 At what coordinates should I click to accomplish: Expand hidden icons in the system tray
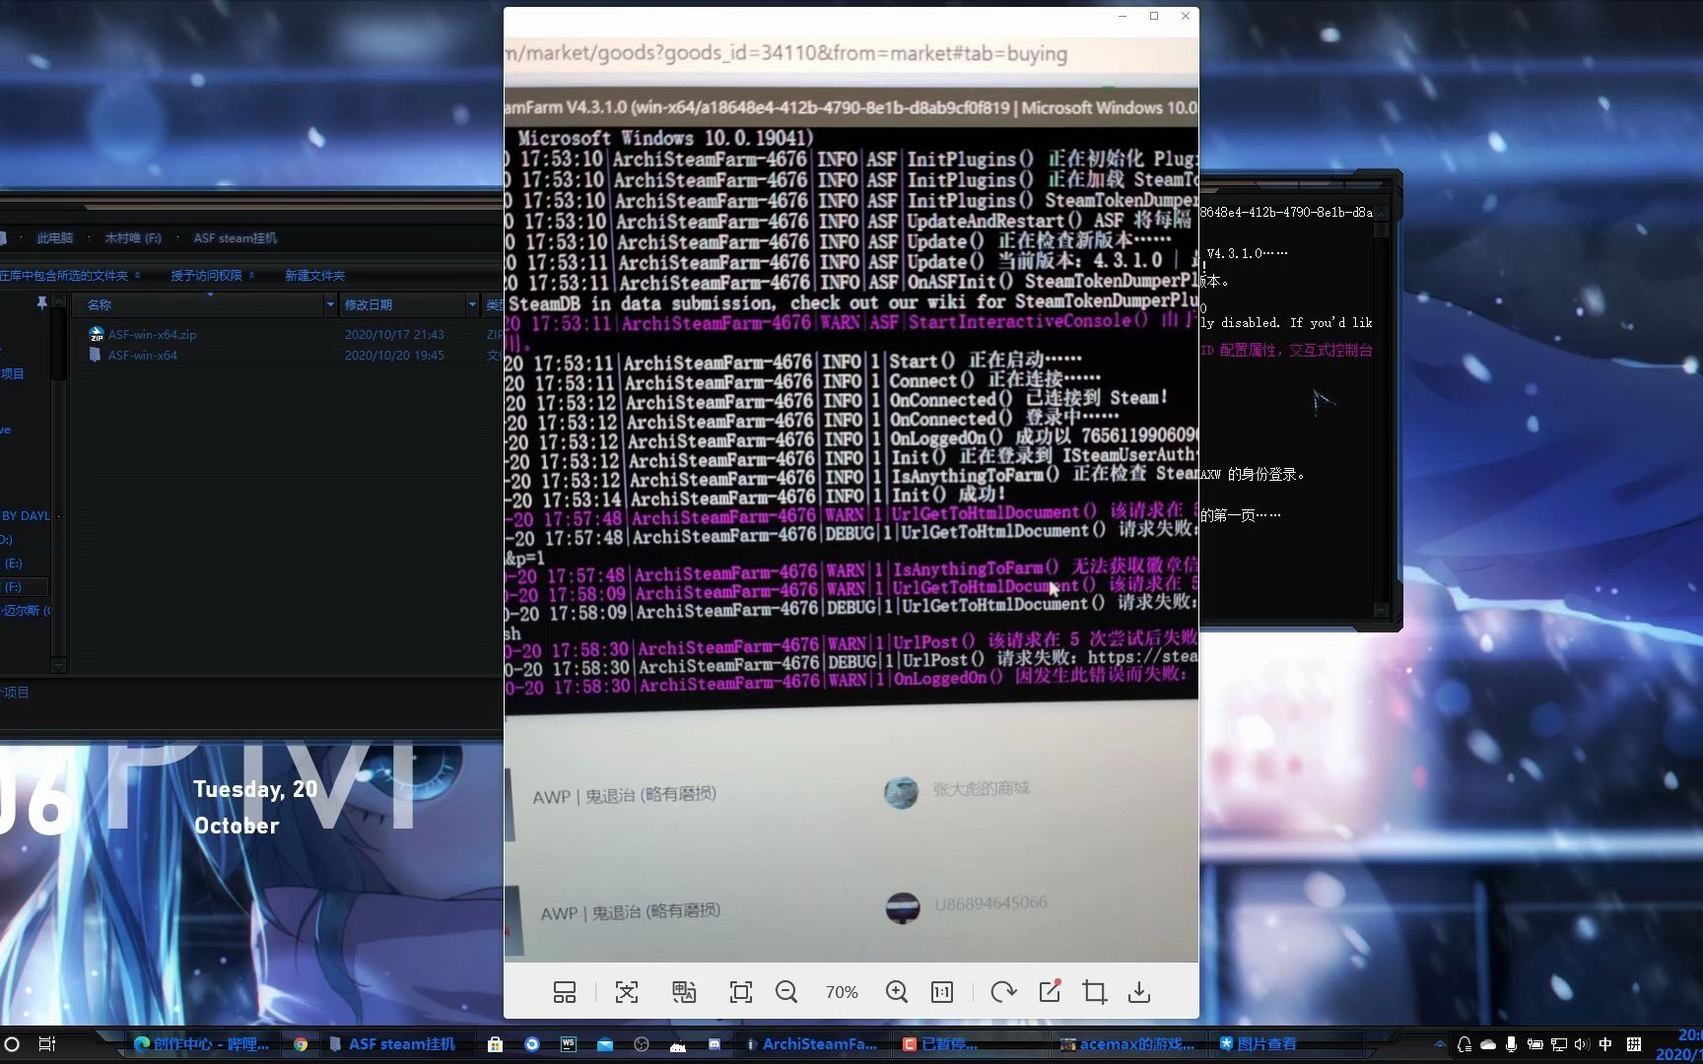point(1440,1043)
